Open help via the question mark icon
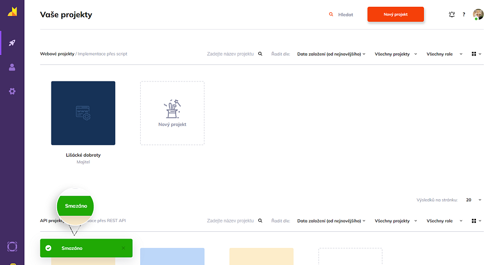504x265 pixels. [x=463, y=15]
